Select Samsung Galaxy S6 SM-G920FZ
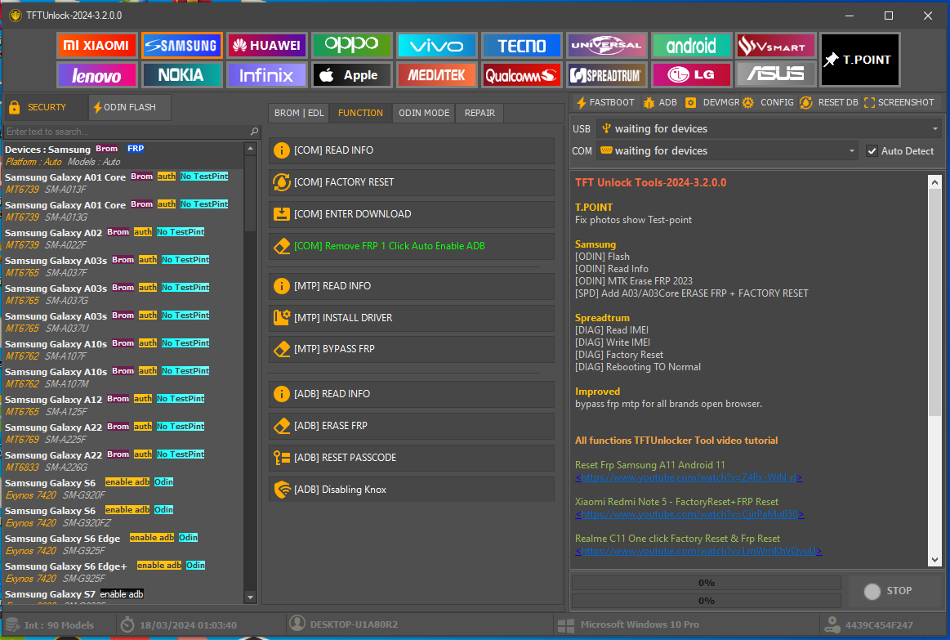 [123, 517]
